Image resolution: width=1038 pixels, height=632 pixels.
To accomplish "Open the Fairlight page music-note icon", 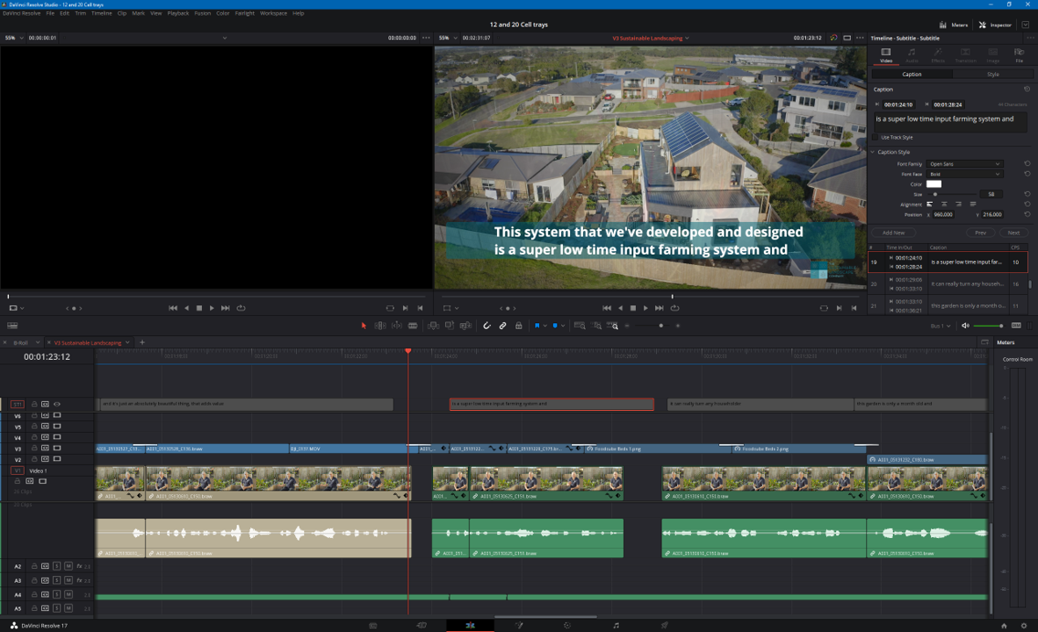I will coord(616,625).
